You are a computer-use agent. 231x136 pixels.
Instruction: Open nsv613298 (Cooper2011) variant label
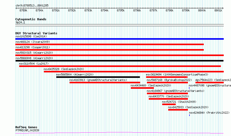(x=33, y=47)
